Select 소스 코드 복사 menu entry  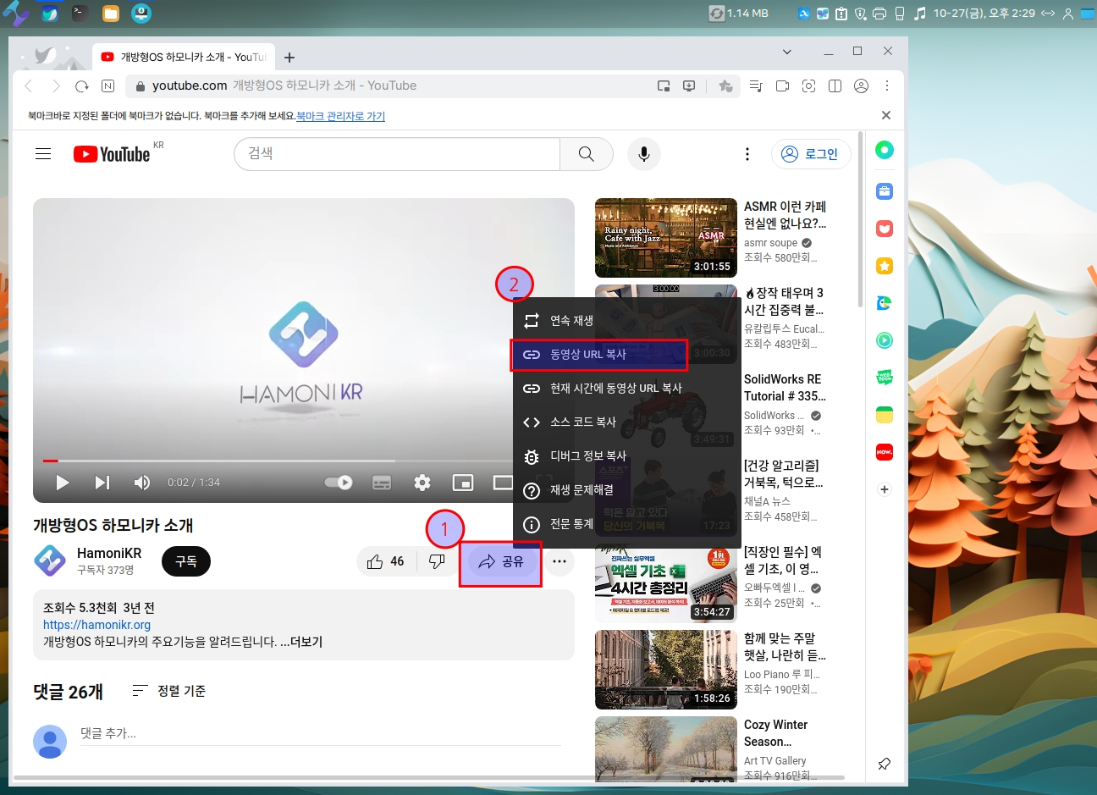click(582, 422)
